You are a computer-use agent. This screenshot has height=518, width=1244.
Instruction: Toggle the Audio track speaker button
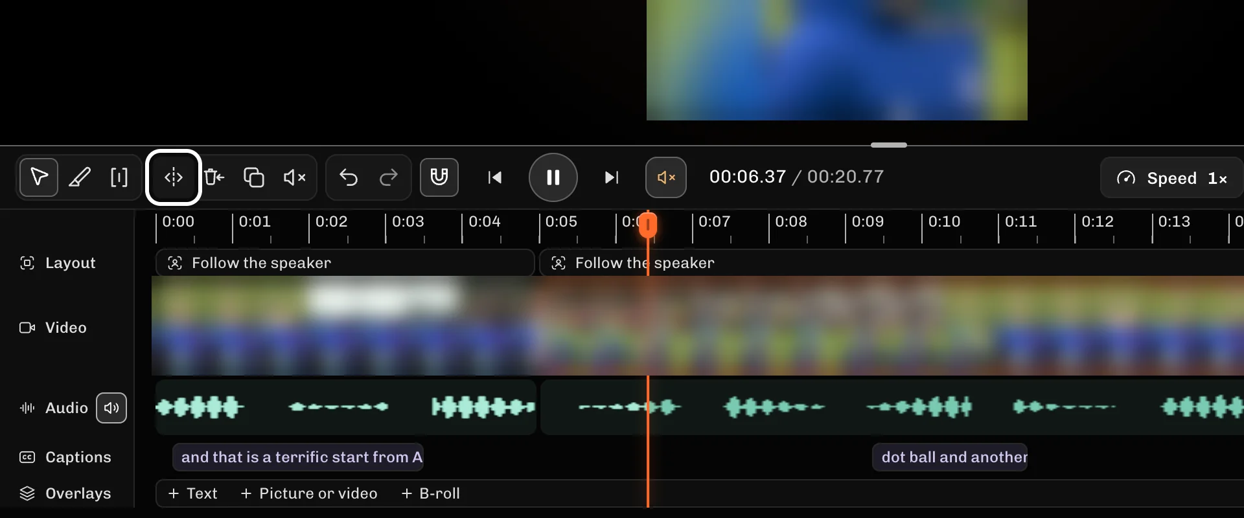tap(111, 408)
